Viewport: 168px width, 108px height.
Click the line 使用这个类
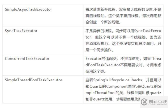(96, 71)
